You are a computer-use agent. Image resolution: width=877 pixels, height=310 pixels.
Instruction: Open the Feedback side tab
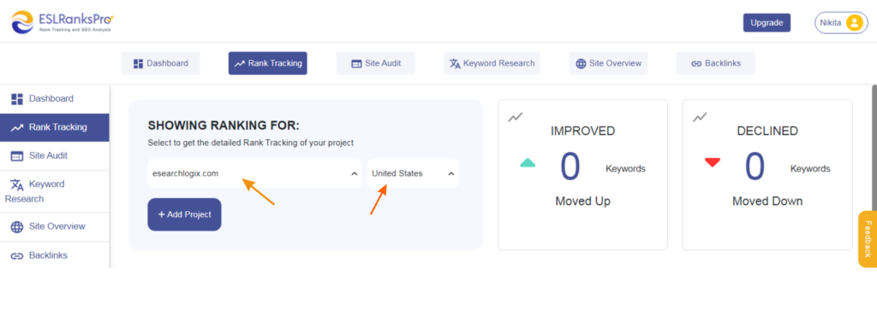(x=868, y=239)
